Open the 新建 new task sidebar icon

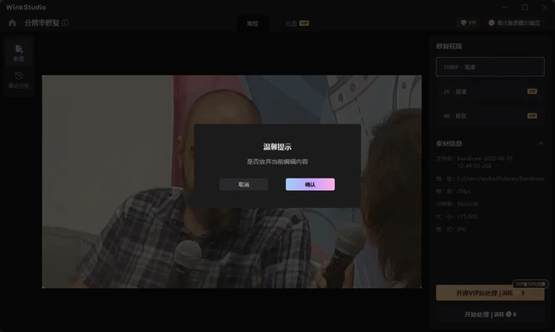pos(19,53)
